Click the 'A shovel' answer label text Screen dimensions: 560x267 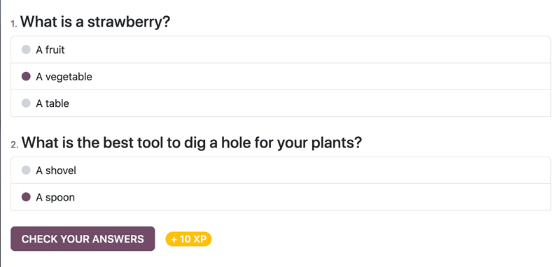click(56, 171)
